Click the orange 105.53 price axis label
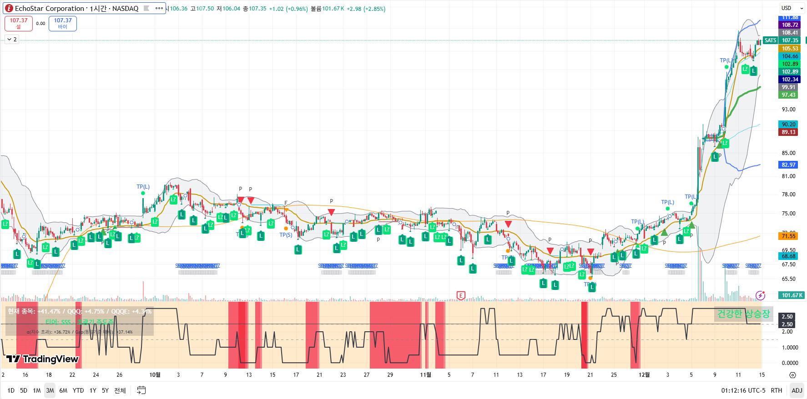807x399 pixels. click(790, 49)
